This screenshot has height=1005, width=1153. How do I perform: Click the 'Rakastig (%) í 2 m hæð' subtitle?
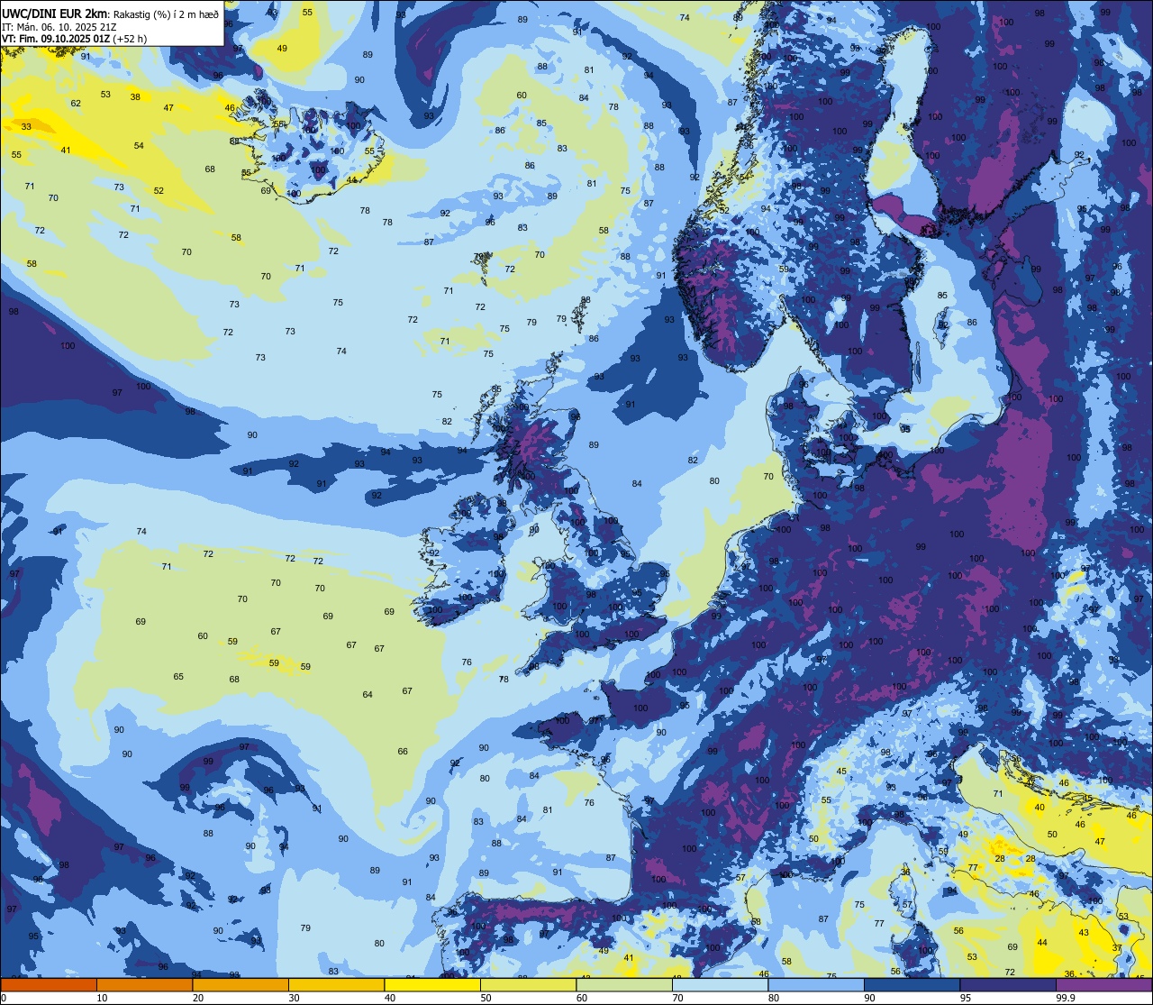point(166,13)
